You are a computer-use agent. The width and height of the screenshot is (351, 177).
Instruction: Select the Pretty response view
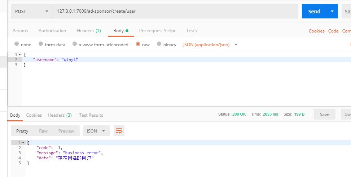tap(22, 131)
